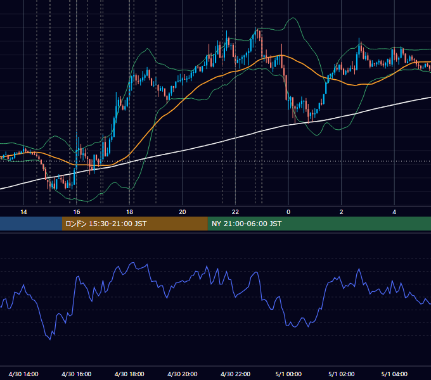Click the 4/30 16:00 date label
Image resolution: width=431 pixels, height=380 pixels.
click(77, 374)
